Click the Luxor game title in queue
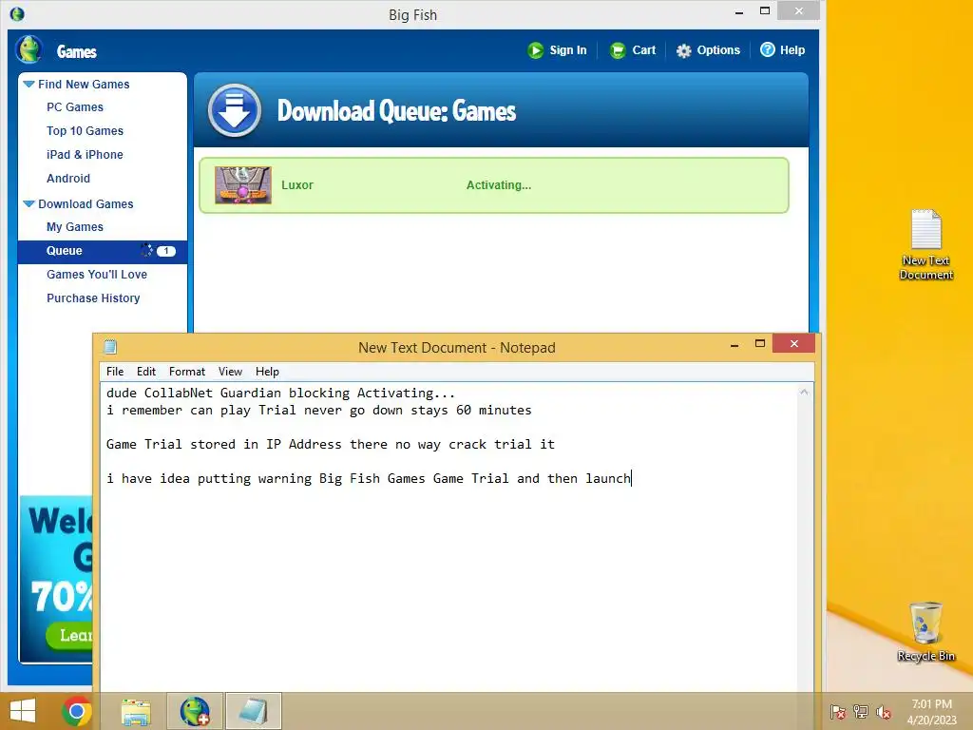 pyautogui.click(x=297, y=185)
